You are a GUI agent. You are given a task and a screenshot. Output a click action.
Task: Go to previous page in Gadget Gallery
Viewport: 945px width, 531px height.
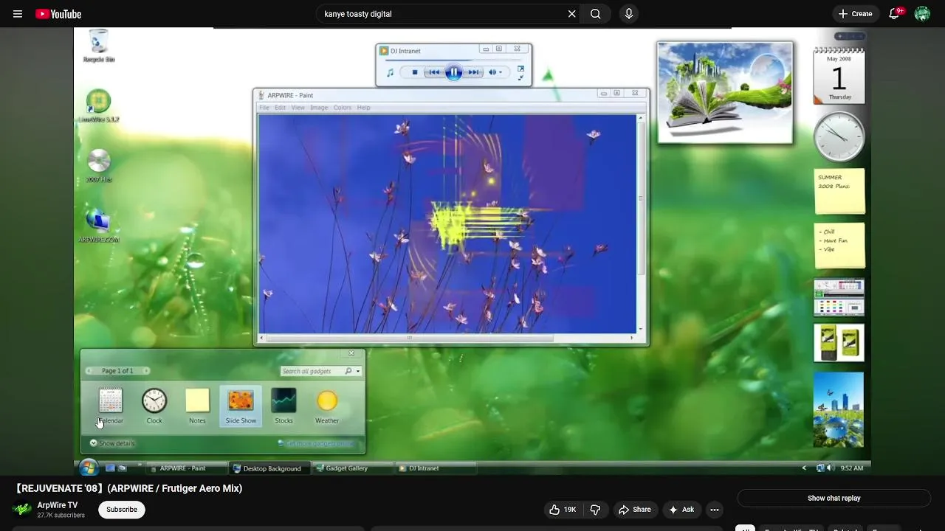tap(89, 371)
